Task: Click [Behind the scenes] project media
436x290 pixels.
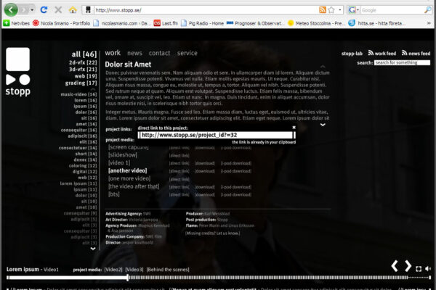Action: click(168, 270)
